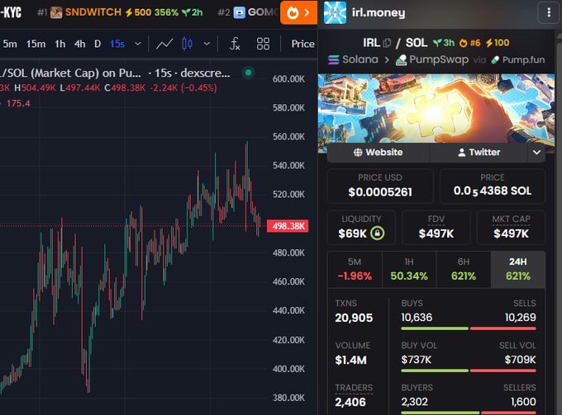Image resolution: width=562 pixels, height=415 pixels.
Task: Click the PumpSwap logo icon
Action: [x=401, y=59]
